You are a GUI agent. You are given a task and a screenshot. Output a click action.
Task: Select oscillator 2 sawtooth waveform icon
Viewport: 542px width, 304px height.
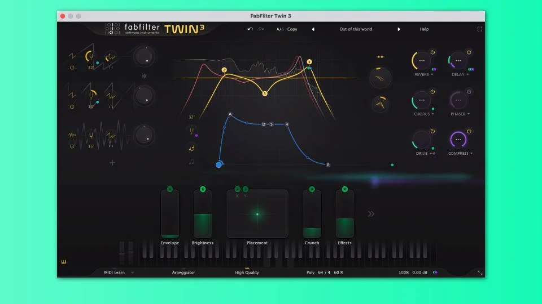pos(72,95)
